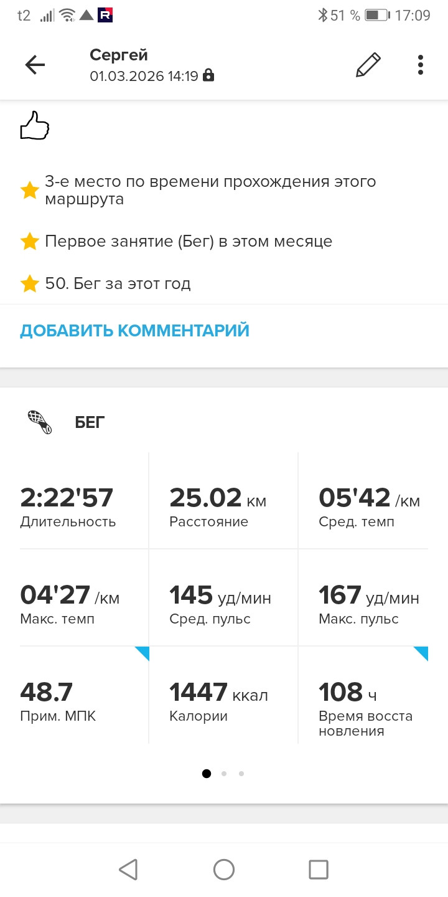Tap the 145 уд/мин Сред. пульс tile

pyautogui.click(x=224, y=598)
